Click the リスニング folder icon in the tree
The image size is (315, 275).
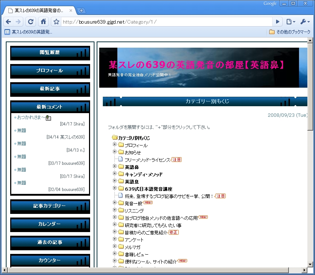(x=121, y=210)
